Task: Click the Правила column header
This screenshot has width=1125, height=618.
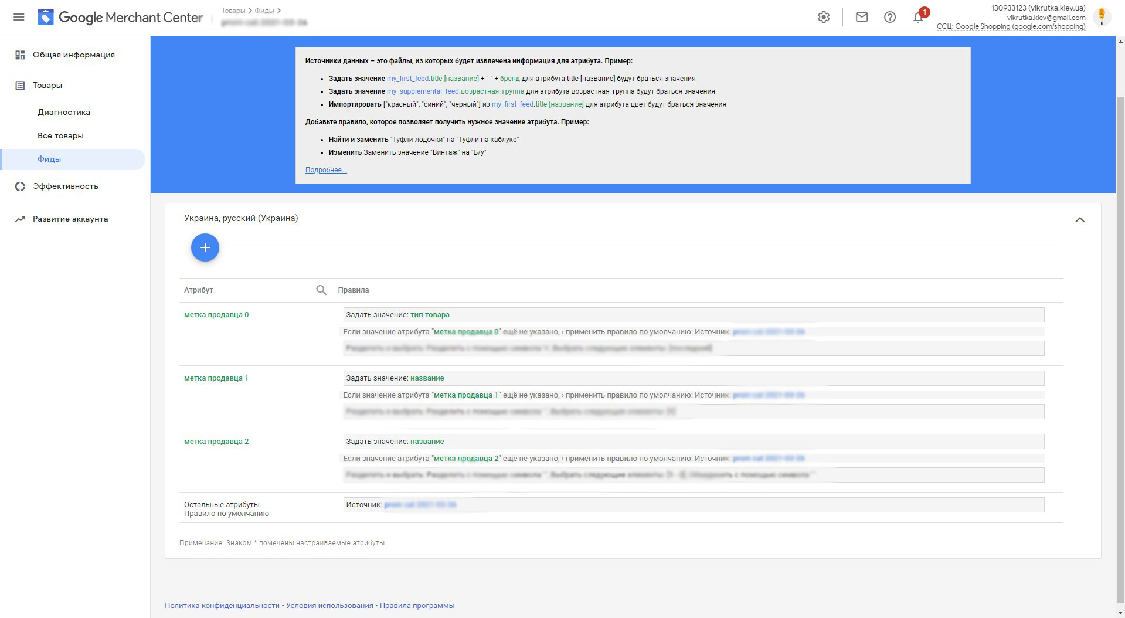Action: click(354, 290)
